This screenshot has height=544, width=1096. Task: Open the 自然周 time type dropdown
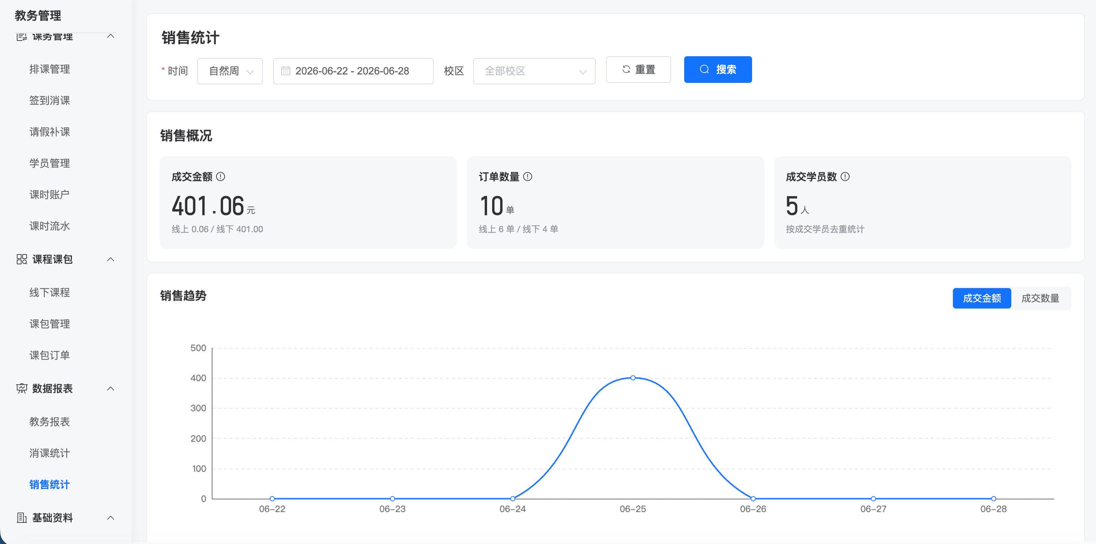[x=230, y=71]
